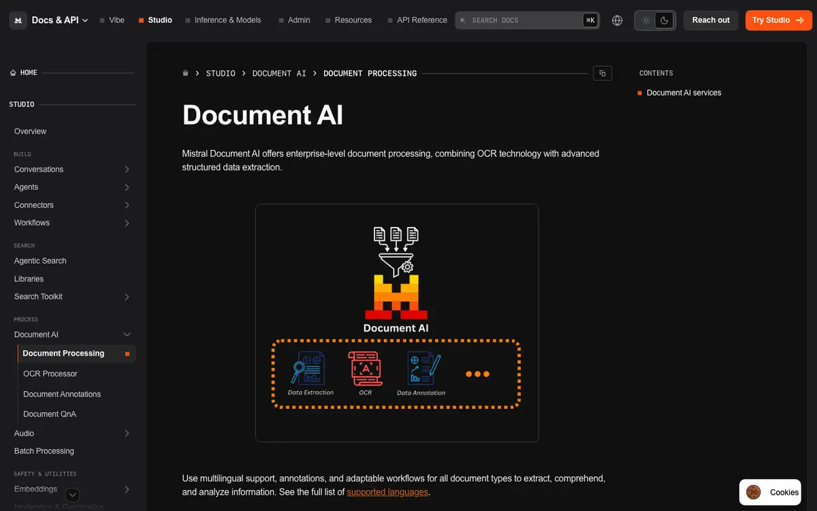817x511 pixels.
Task: Switch to the Vibe tab
Action: click(x=112, y=20)
